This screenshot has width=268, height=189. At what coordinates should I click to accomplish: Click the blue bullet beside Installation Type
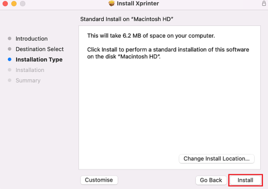pos(10,59)
